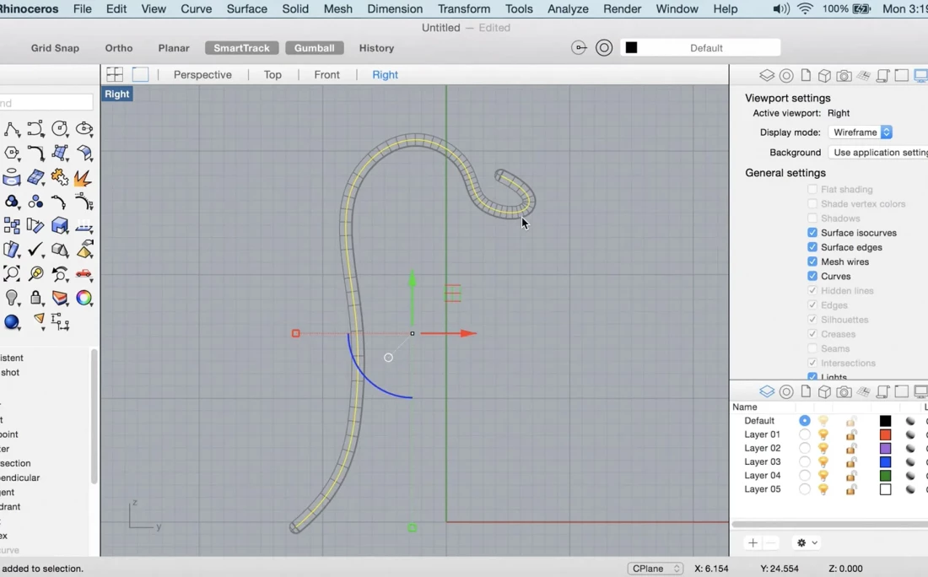928x577 pixels.
Task: Click the Zoom extents icon
Action: [12, 273]
